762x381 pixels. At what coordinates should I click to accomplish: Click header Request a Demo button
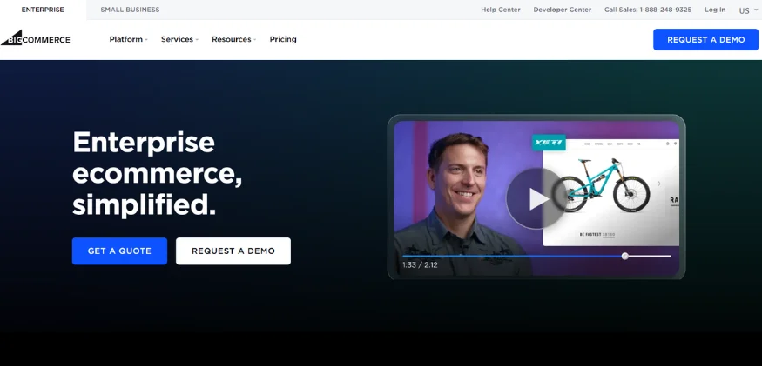[705, 40]
